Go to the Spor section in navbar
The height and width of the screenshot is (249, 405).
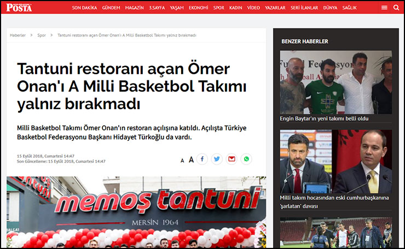coord(219,8)
